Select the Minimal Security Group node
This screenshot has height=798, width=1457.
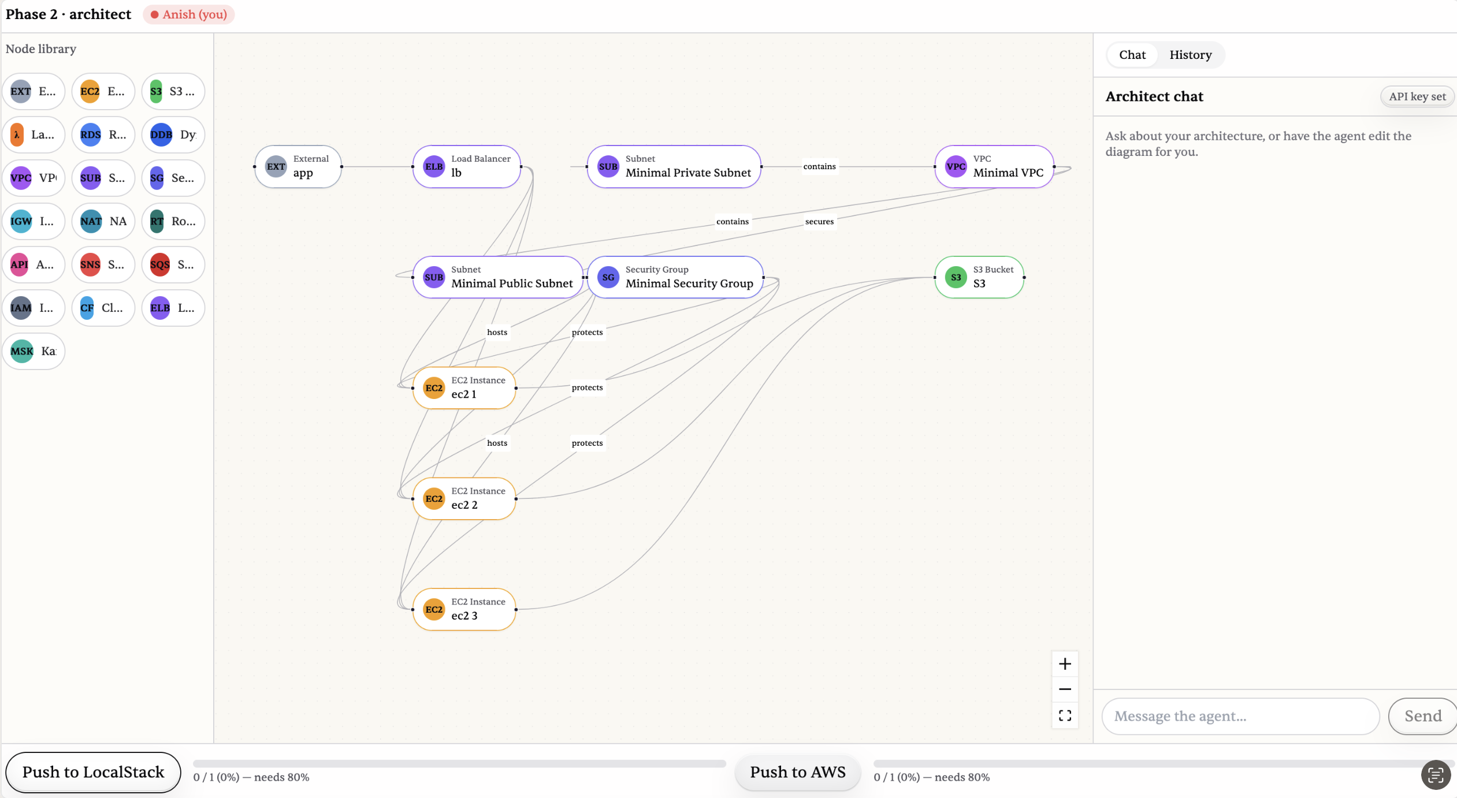coord(675,277)
